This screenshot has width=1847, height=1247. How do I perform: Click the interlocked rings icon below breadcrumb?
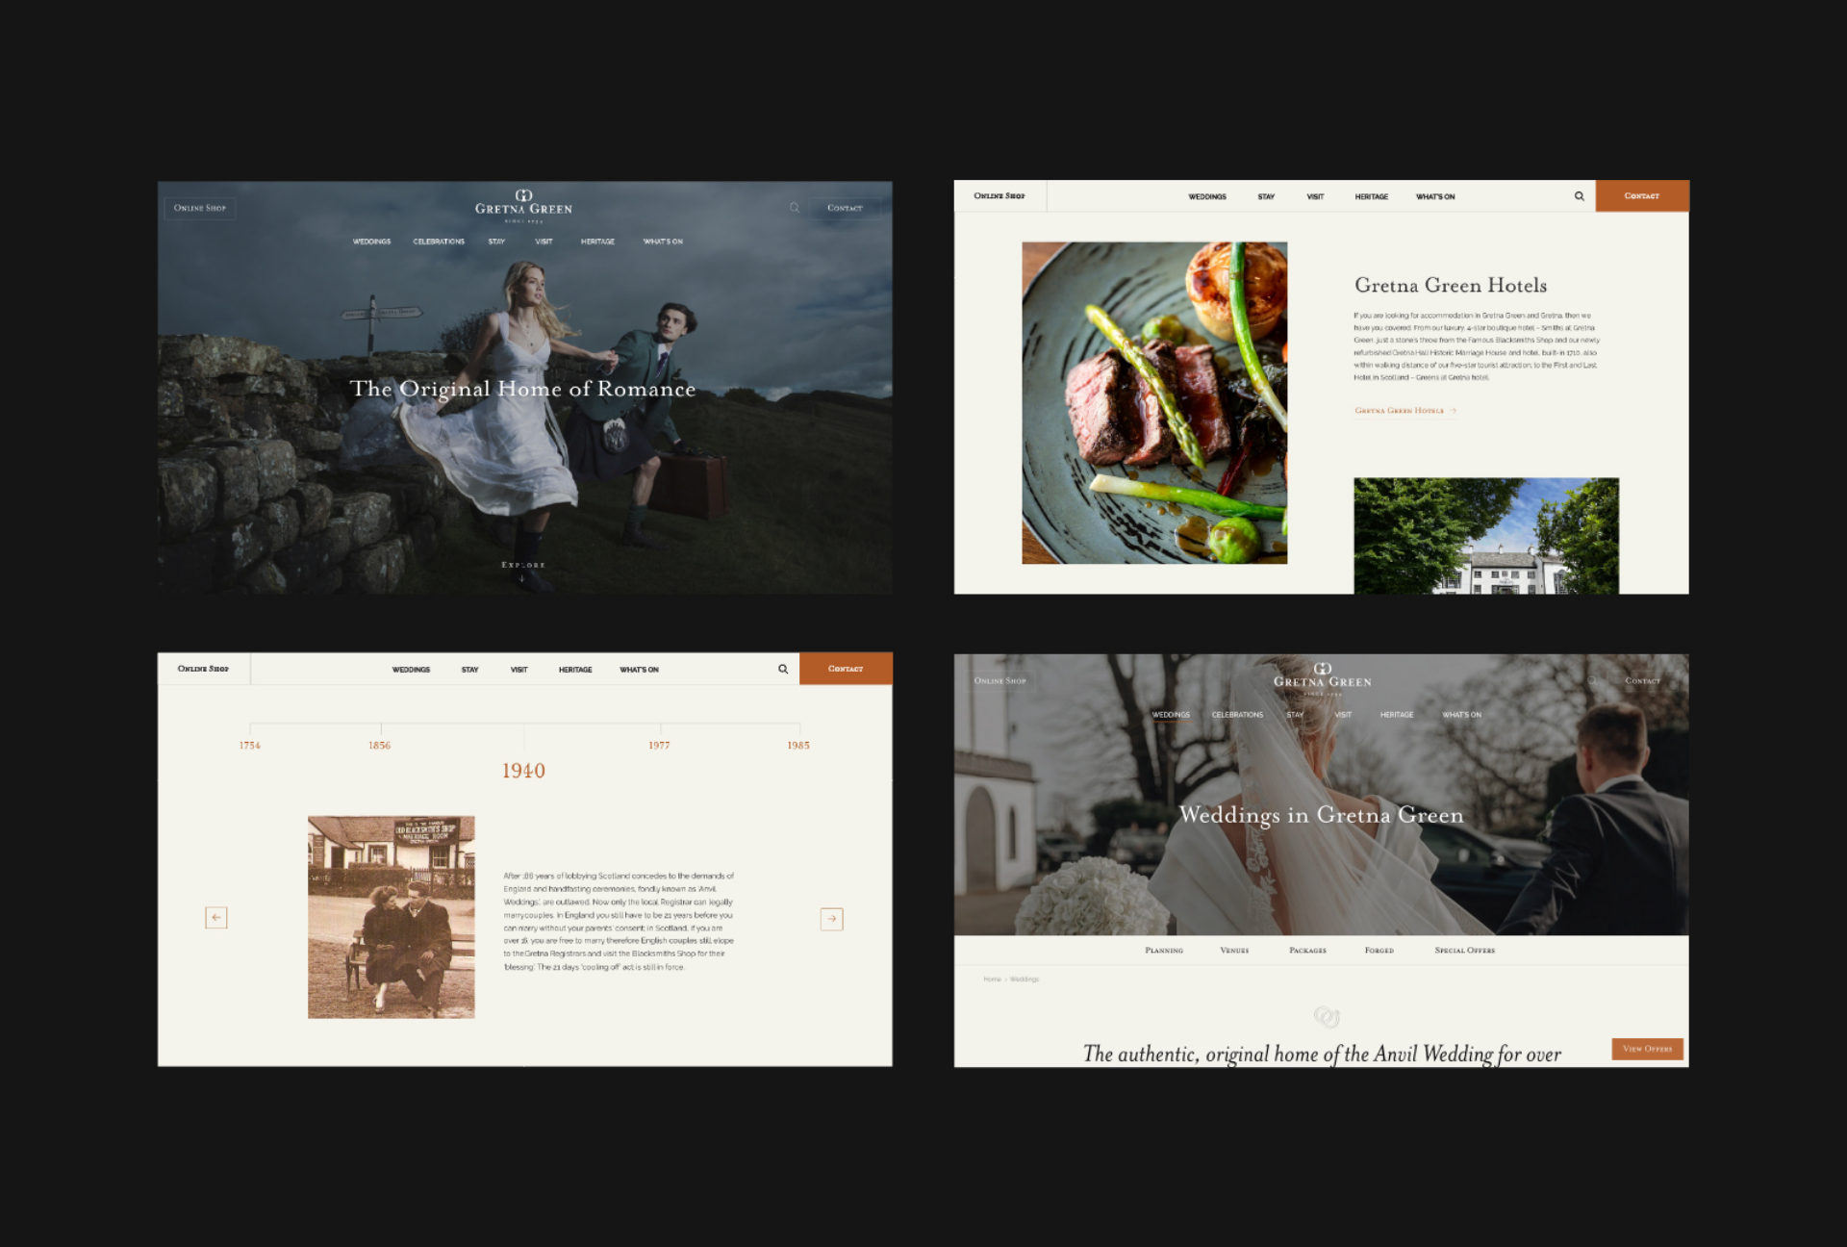pos(1327,1016)
